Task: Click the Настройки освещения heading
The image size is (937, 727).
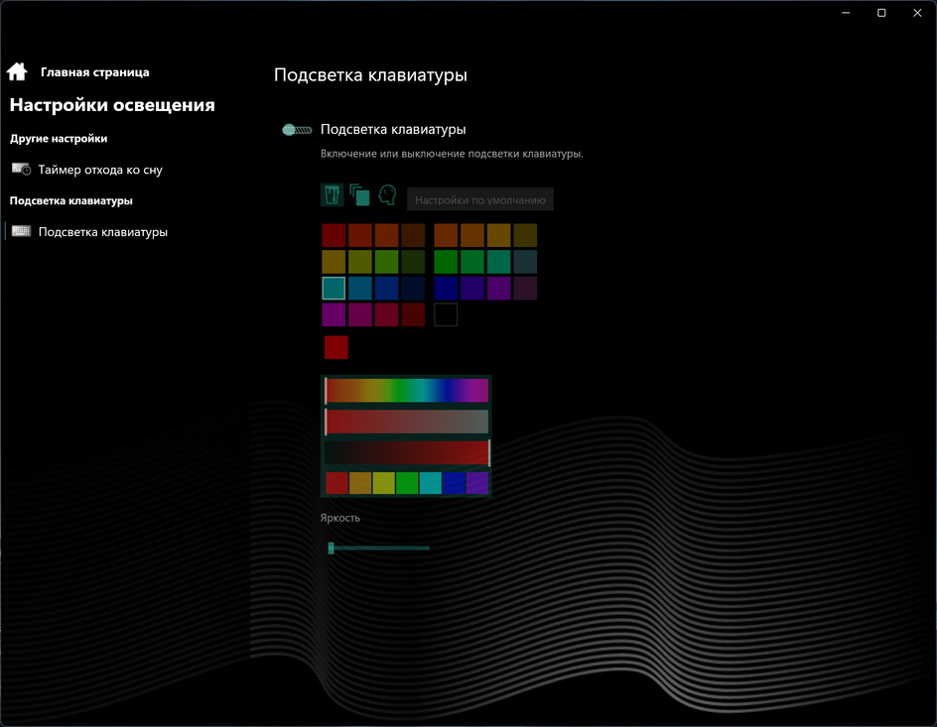Action: point(112,105)
